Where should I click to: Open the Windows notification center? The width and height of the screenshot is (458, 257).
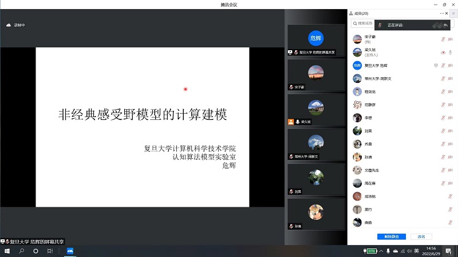coord(449,251)
